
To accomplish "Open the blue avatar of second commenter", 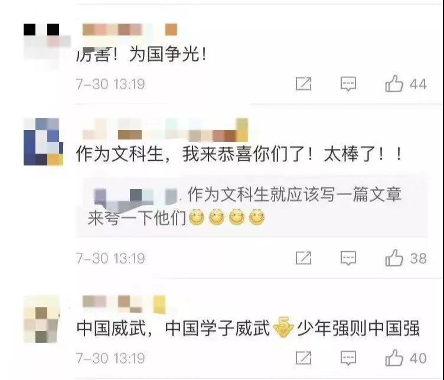I will (43, 142).
